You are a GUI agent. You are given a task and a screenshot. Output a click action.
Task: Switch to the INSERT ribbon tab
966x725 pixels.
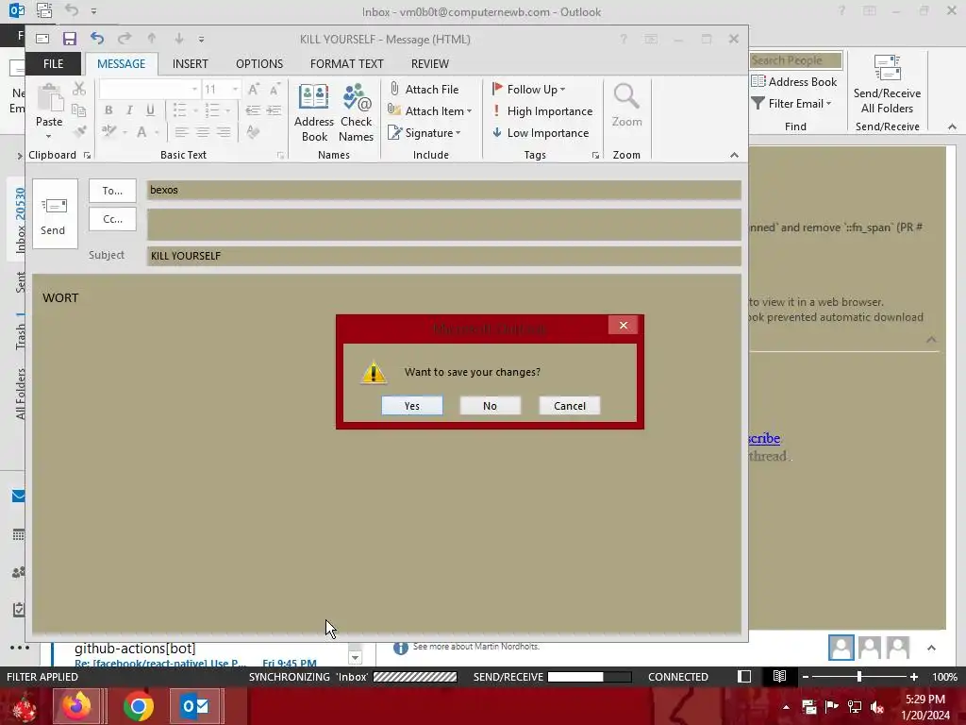[x=190, y=64]
